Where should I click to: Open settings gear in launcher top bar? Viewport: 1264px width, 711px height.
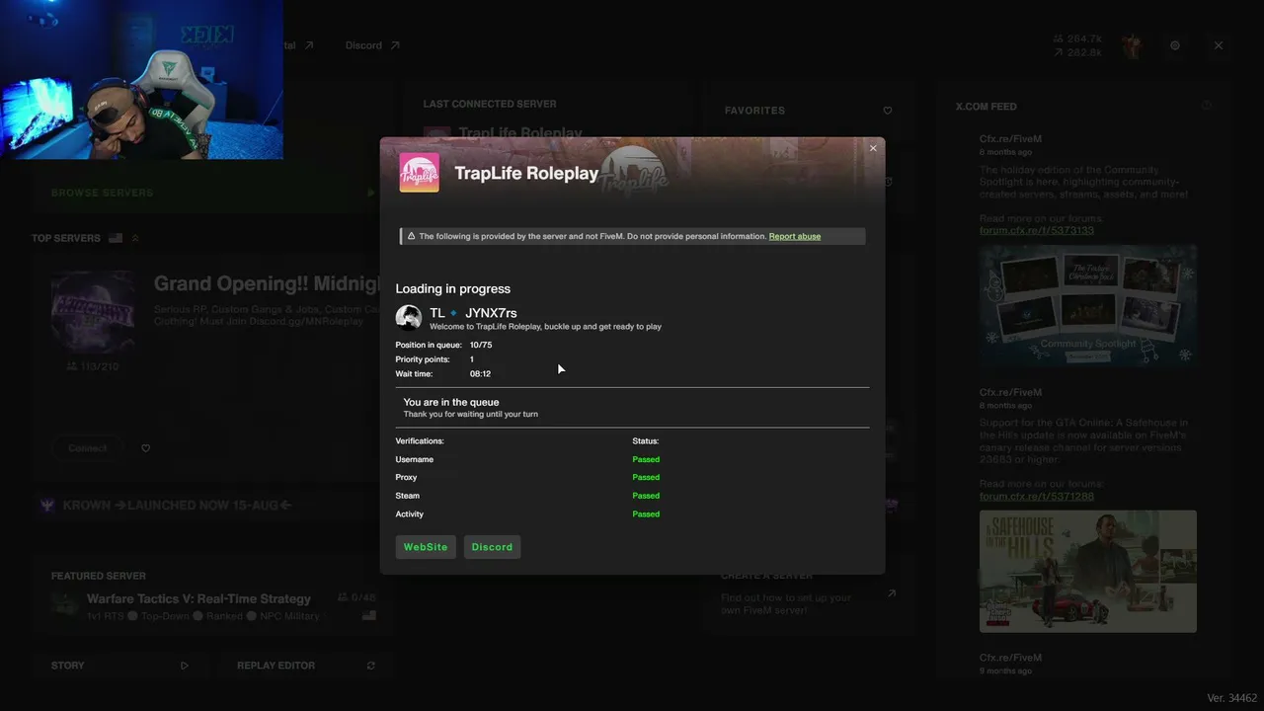(1175, 45)
